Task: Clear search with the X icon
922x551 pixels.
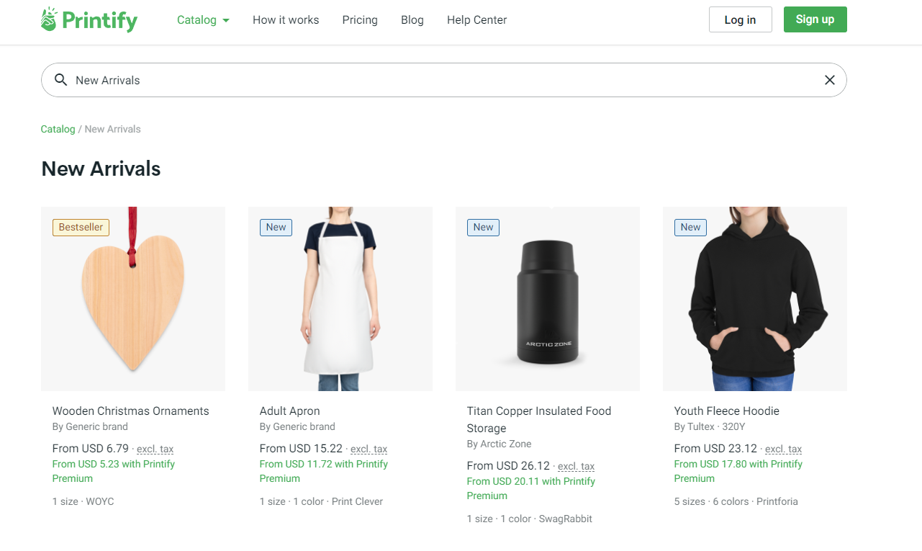Action: coord(829,80)
